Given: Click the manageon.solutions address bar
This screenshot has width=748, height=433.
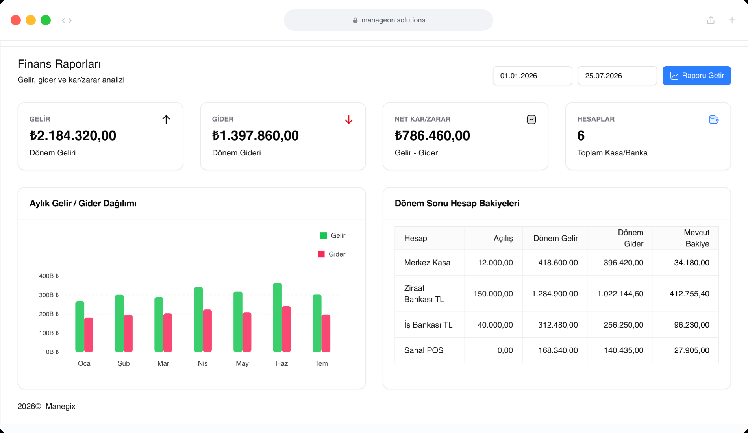Looking at the screenshot, I should click(389, 20).
